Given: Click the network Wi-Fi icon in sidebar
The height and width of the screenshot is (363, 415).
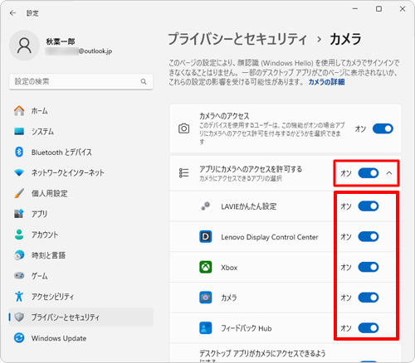Looking at the screenshot, I should pos(19,172).
